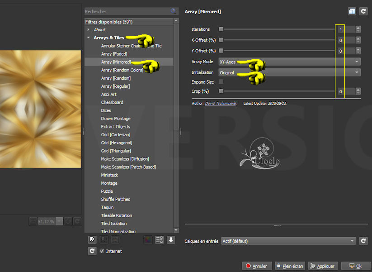
Task: Open the Initialization dropdown
Action: tap(289, 72)
